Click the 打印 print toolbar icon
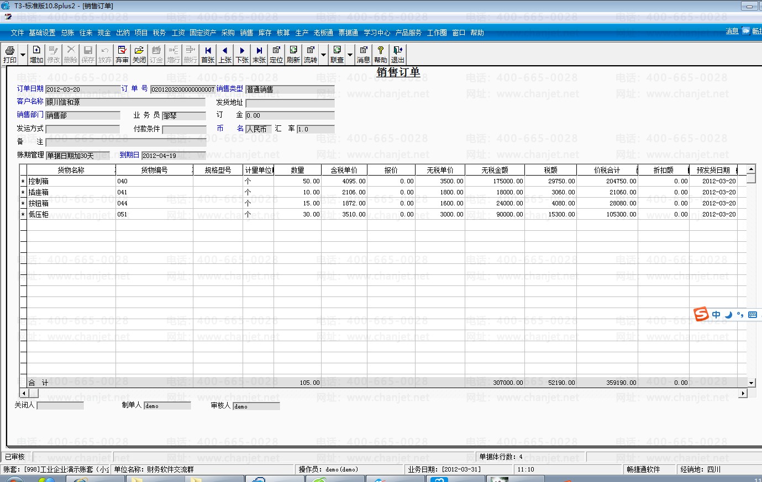The height and width of the screenshot is (482, 762). (10, 54)
